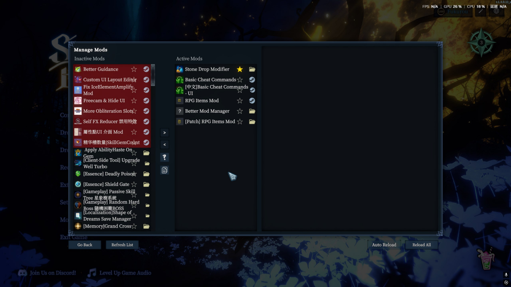The width and height of the screenshot is (511, 287).
Task: Click the Reload All button
Action: [422, 245]
